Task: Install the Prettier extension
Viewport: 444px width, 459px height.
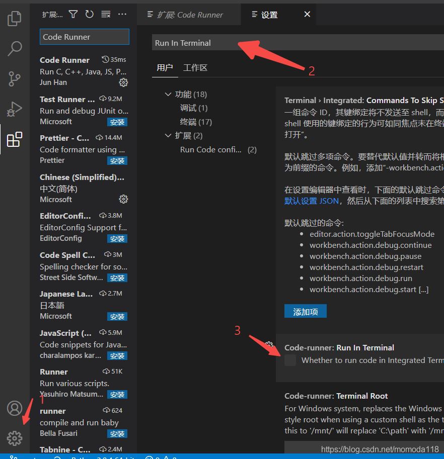Action: [x=117, y=161]
